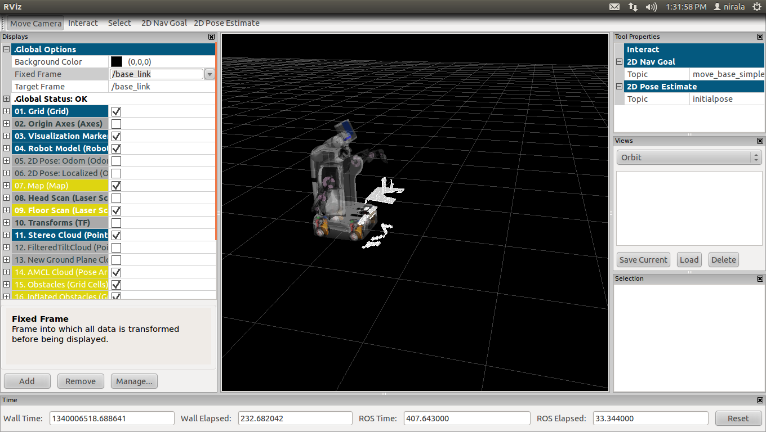Expand the 01. Grid display tree

point(6,111)
